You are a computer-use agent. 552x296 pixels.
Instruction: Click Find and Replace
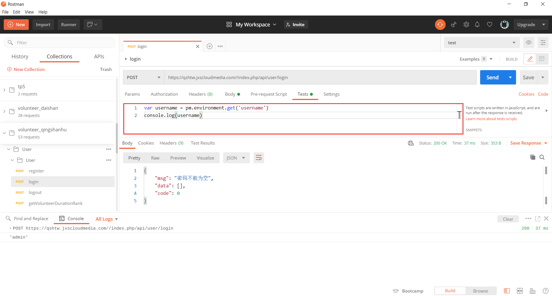[27, 218]
